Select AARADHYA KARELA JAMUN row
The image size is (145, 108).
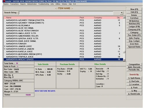[63, 49]
